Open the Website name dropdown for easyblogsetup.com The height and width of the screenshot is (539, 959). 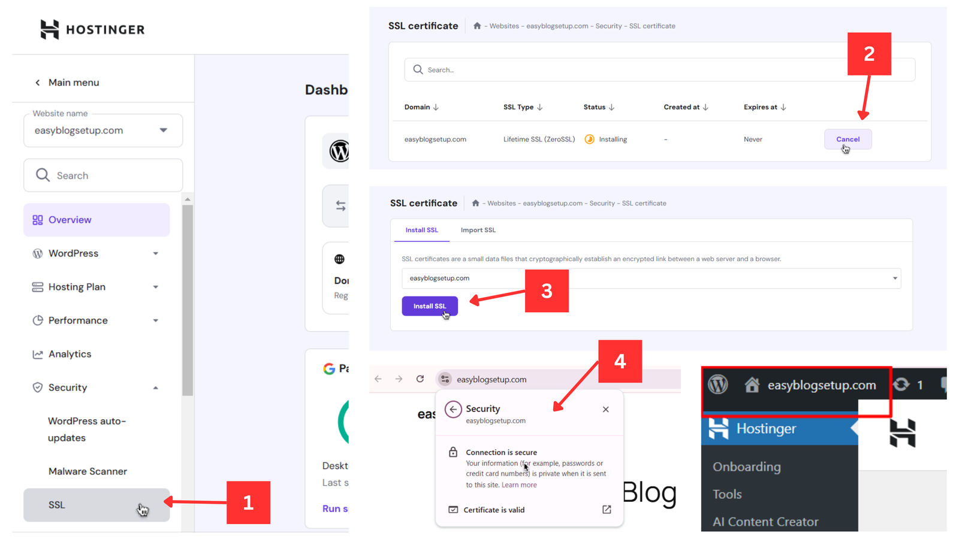(103, 131)
